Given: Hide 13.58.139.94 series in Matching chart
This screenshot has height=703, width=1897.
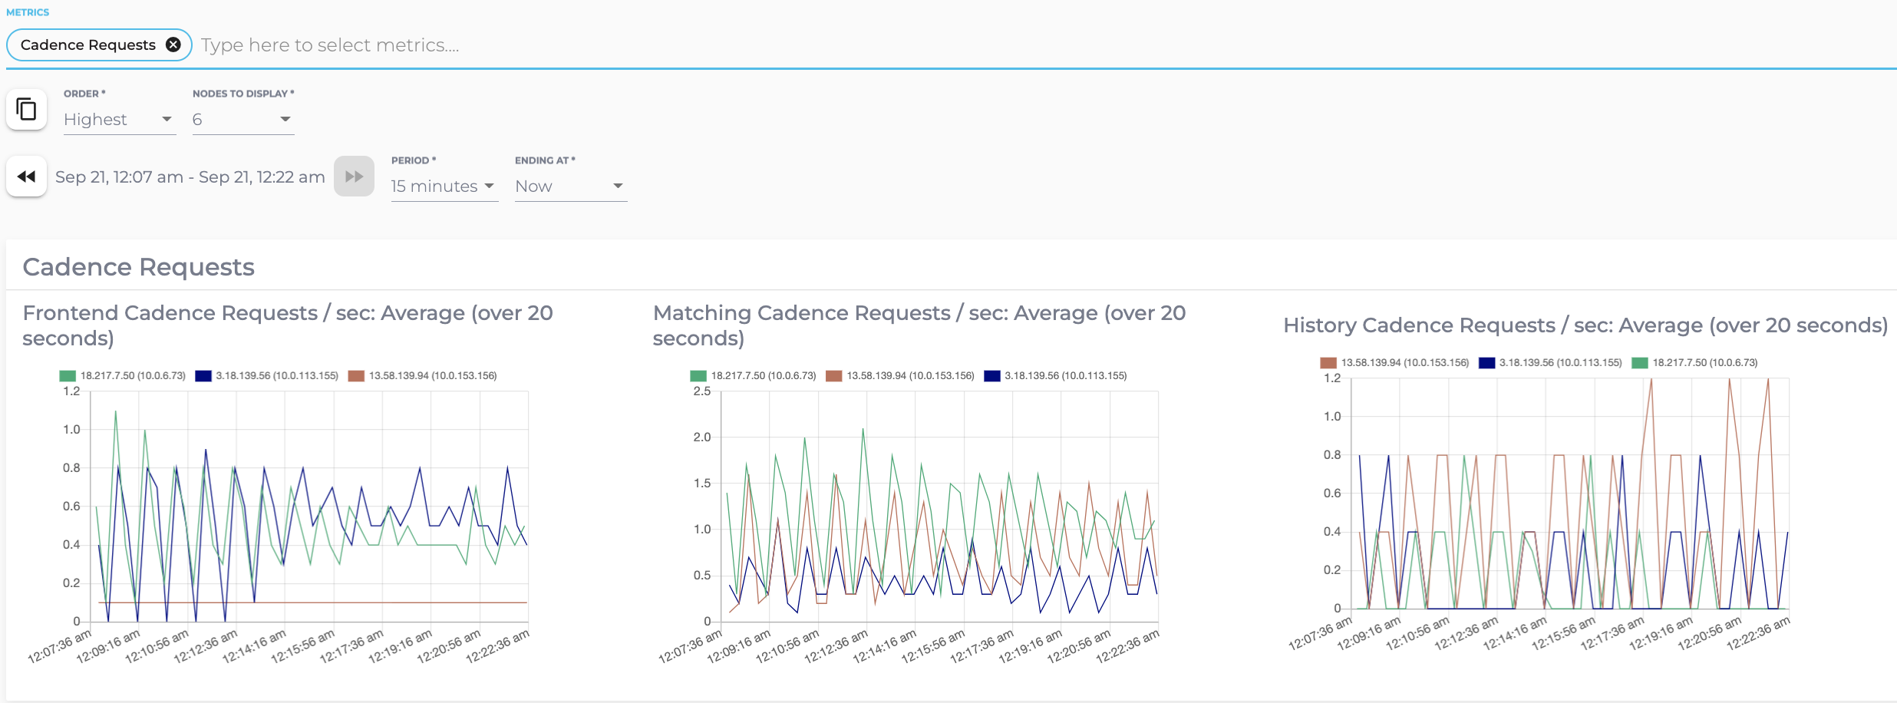Looking at the screenshot, I should click(900, 376).
